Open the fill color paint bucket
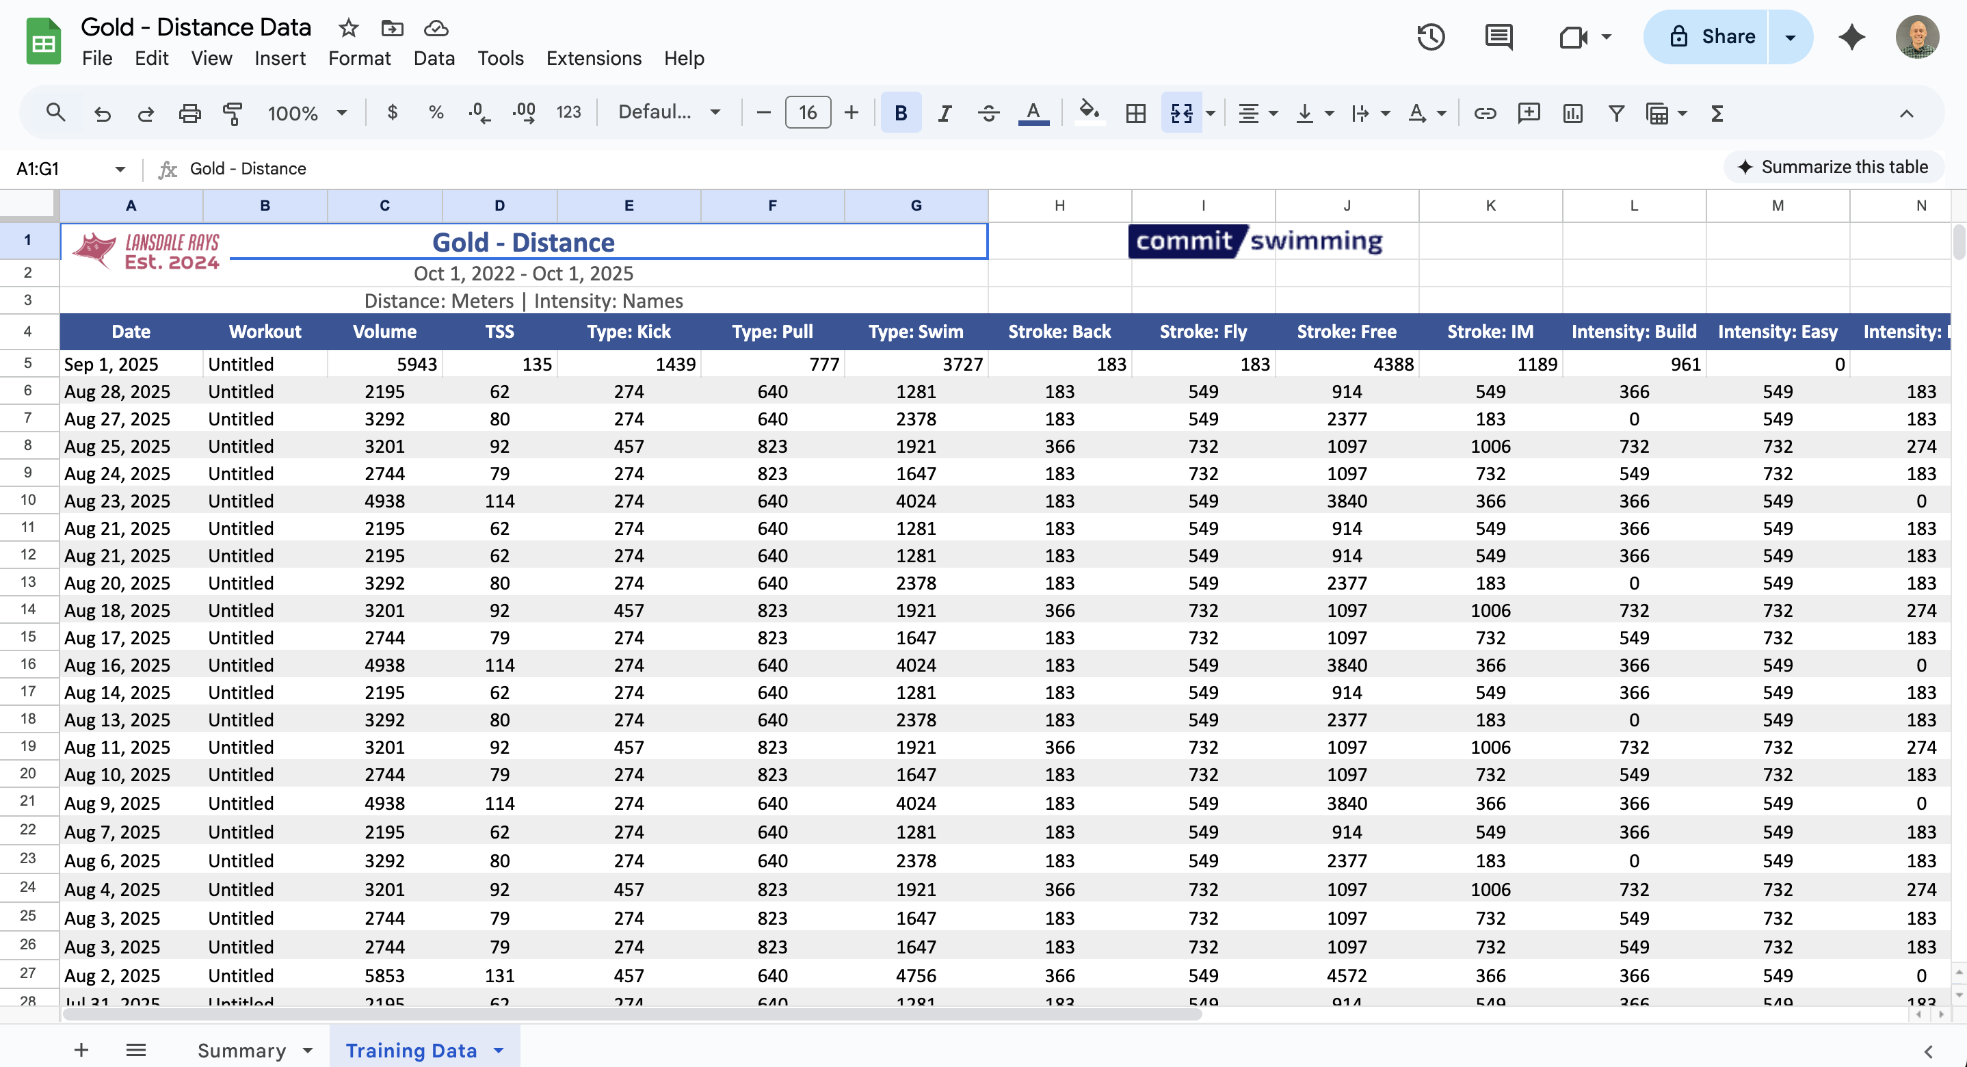1967x1067 pixels. 1088,113
